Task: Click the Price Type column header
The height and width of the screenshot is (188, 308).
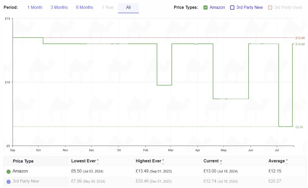Action: 23,161
